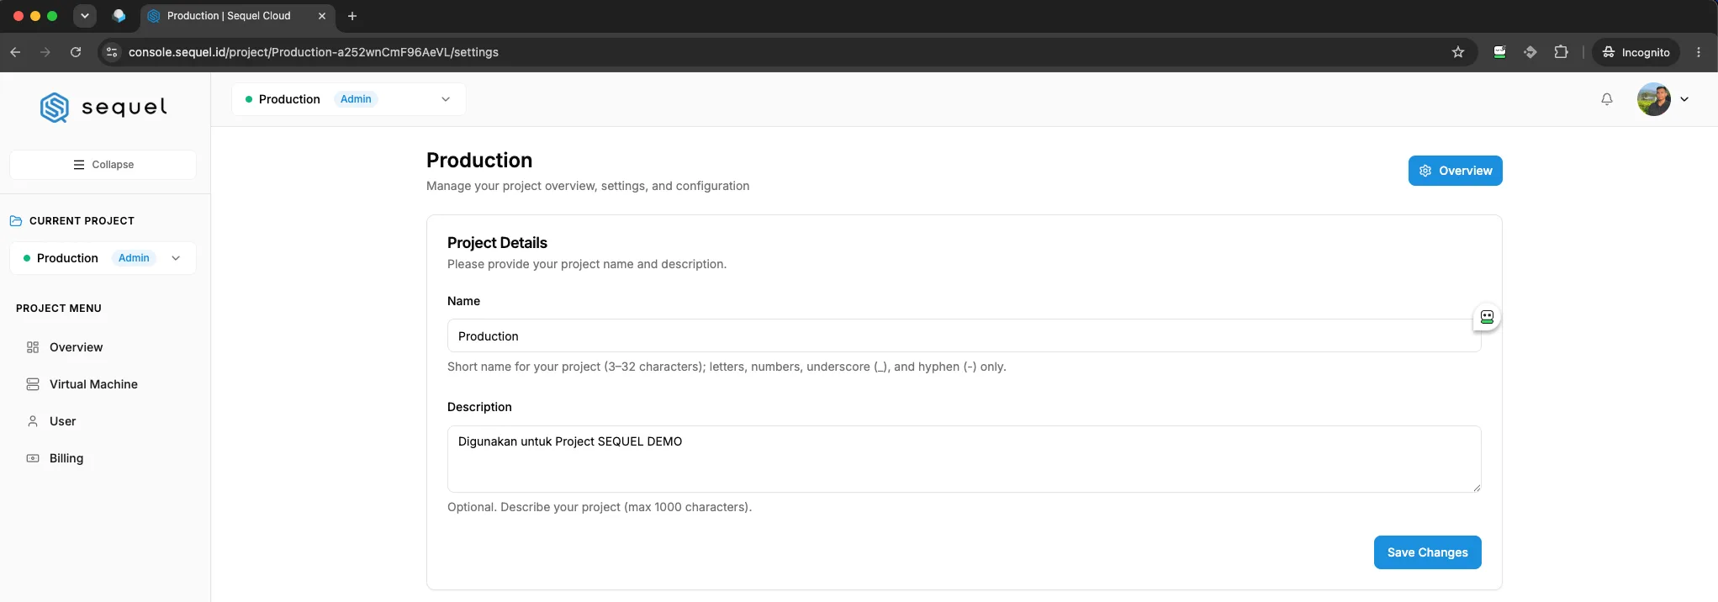Click the Sequel logo icon
1718x602 pixels.
55,108
